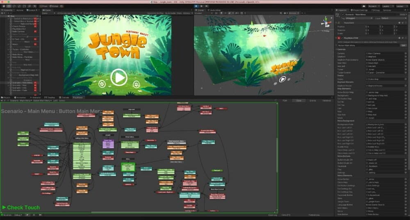Open the PlayMaker tab
410x220 pixels.
pos(78,98)
